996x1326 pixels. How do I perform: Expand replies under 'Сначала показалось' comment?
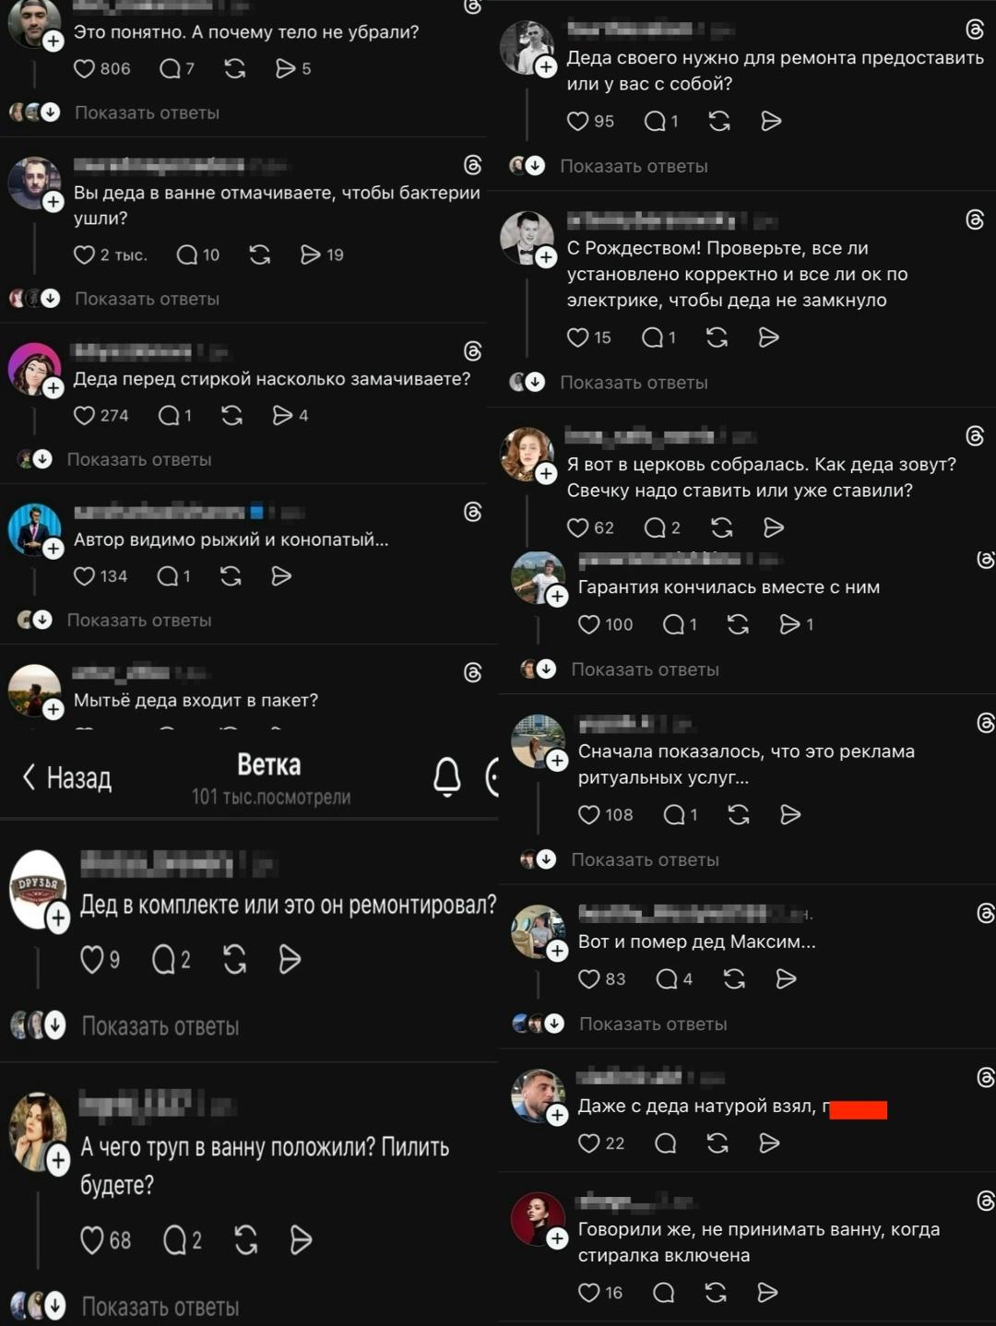pos(645,859)
